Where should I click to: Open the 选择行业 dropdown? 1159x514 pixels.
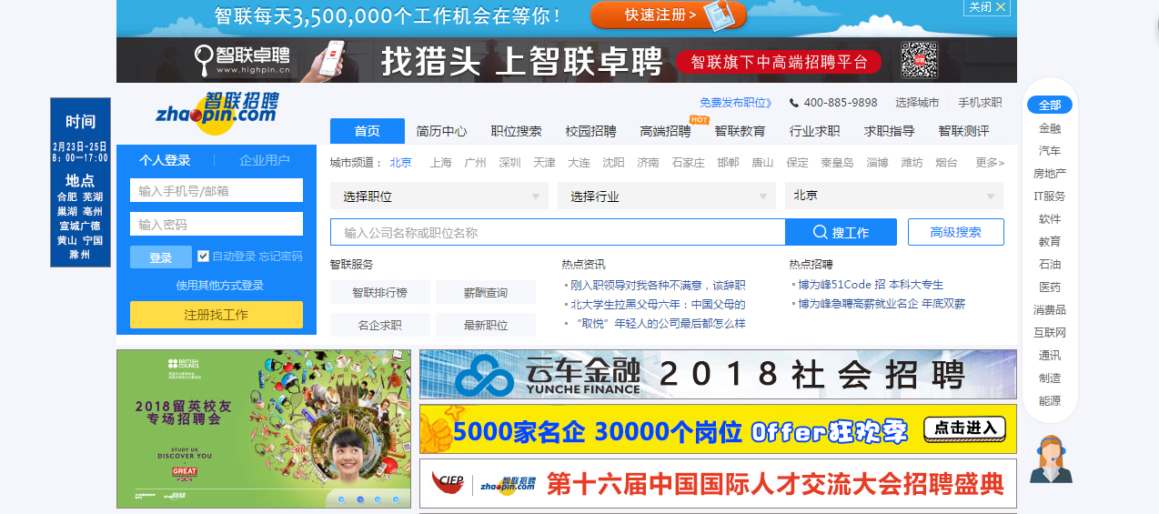(x=667, y=196)
